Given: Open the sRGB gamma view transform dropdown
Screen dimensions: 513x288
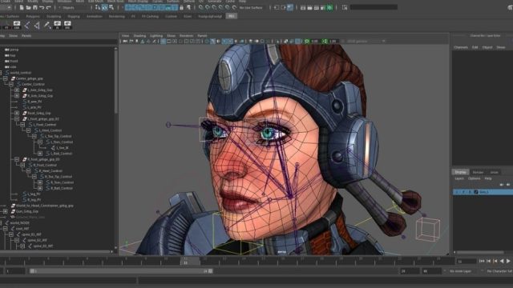Looking at the screenshot, I should pos(366,41).
